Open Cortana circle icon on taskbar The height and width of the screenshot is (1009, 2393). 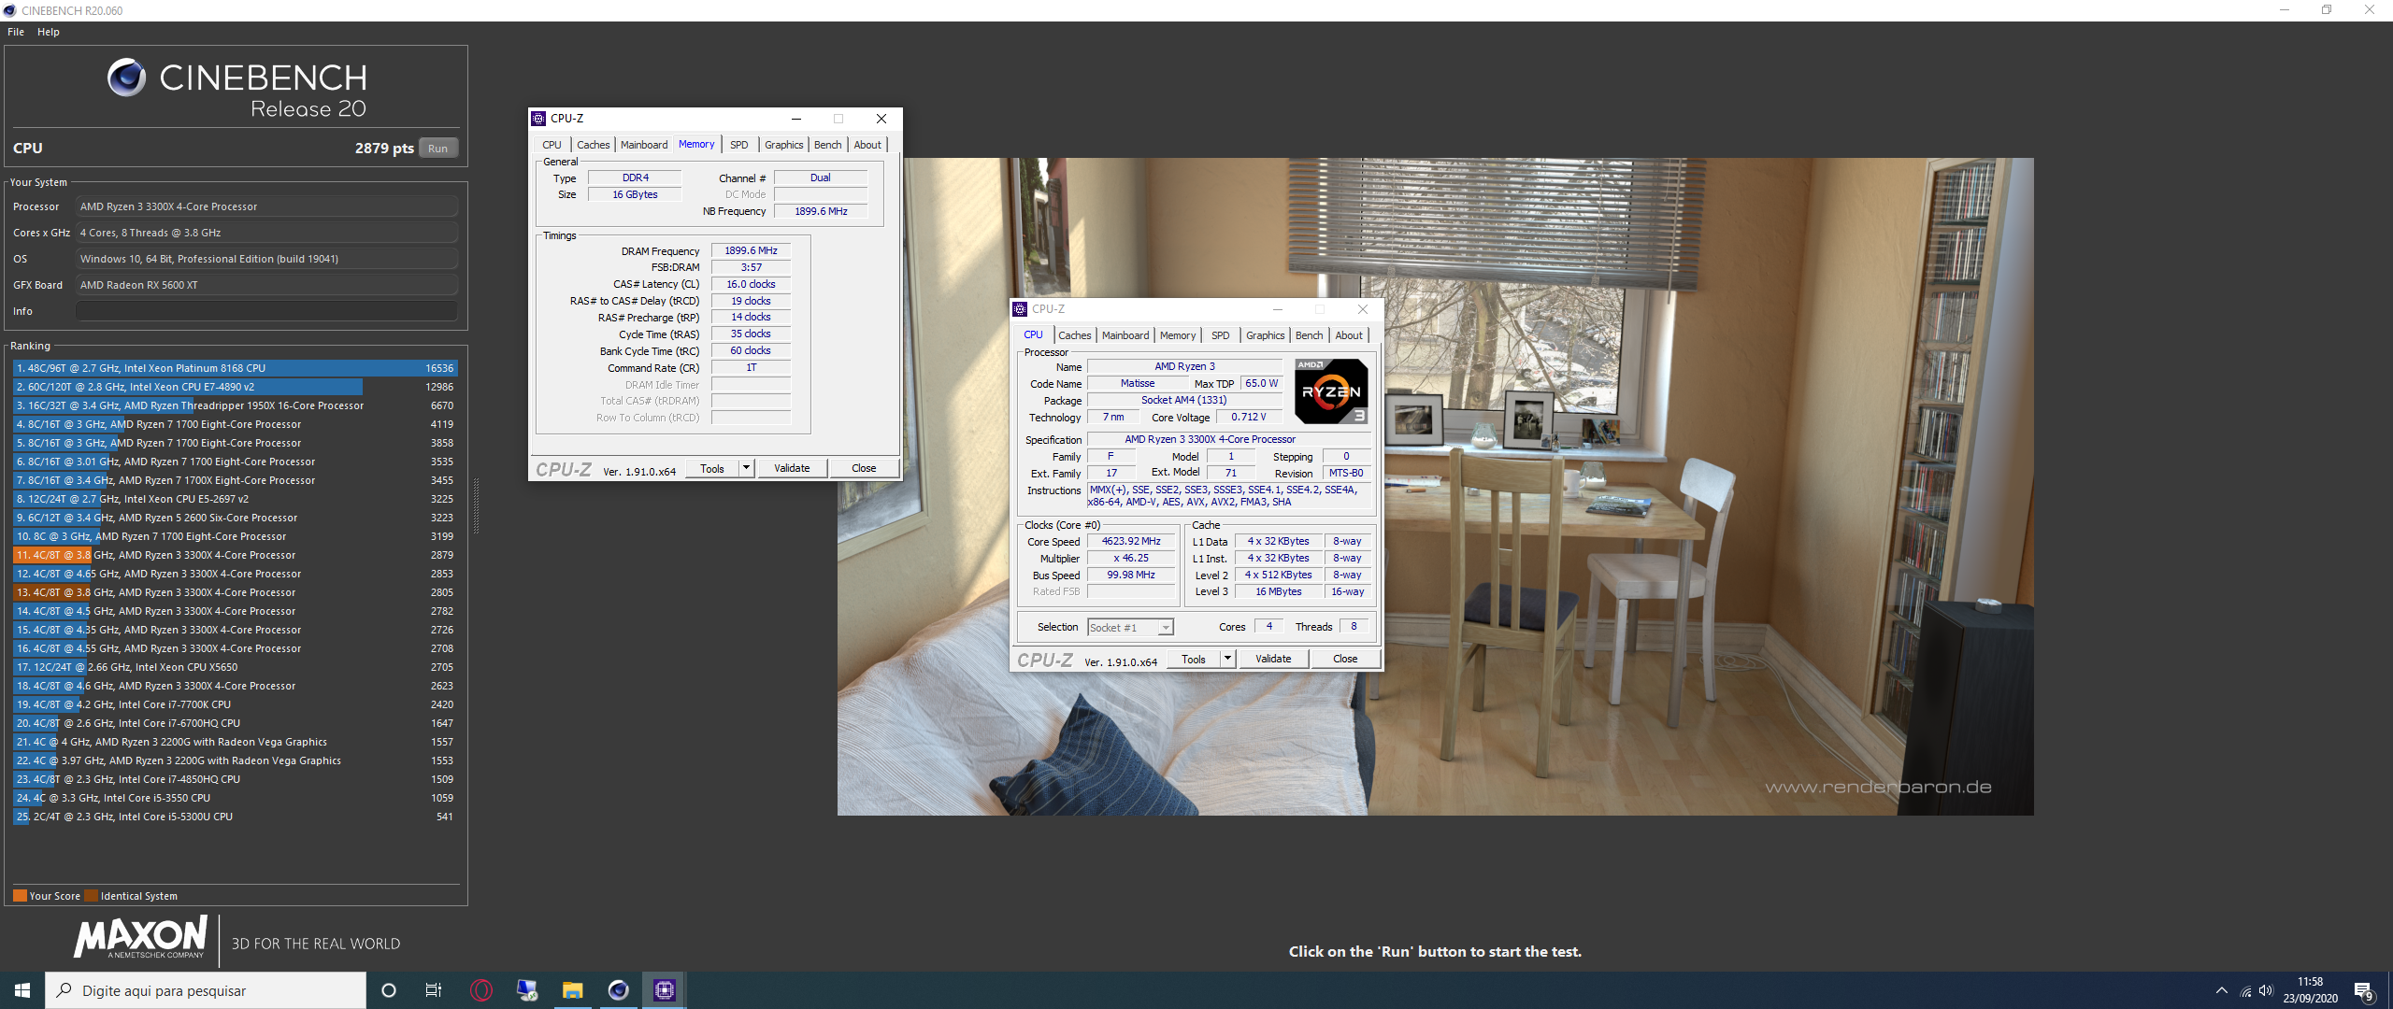[x=389, y=990]
